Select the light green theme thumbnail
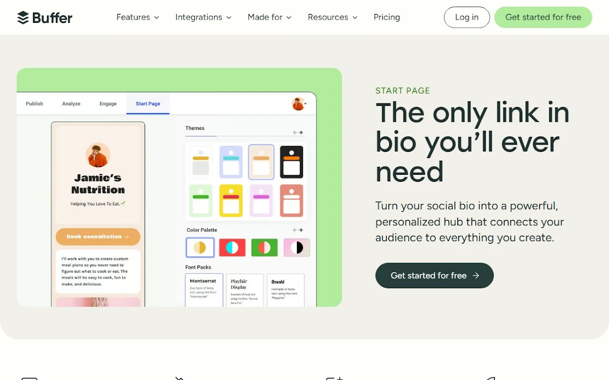This screenshot has width=609, height=380. [x=201, y=201]
